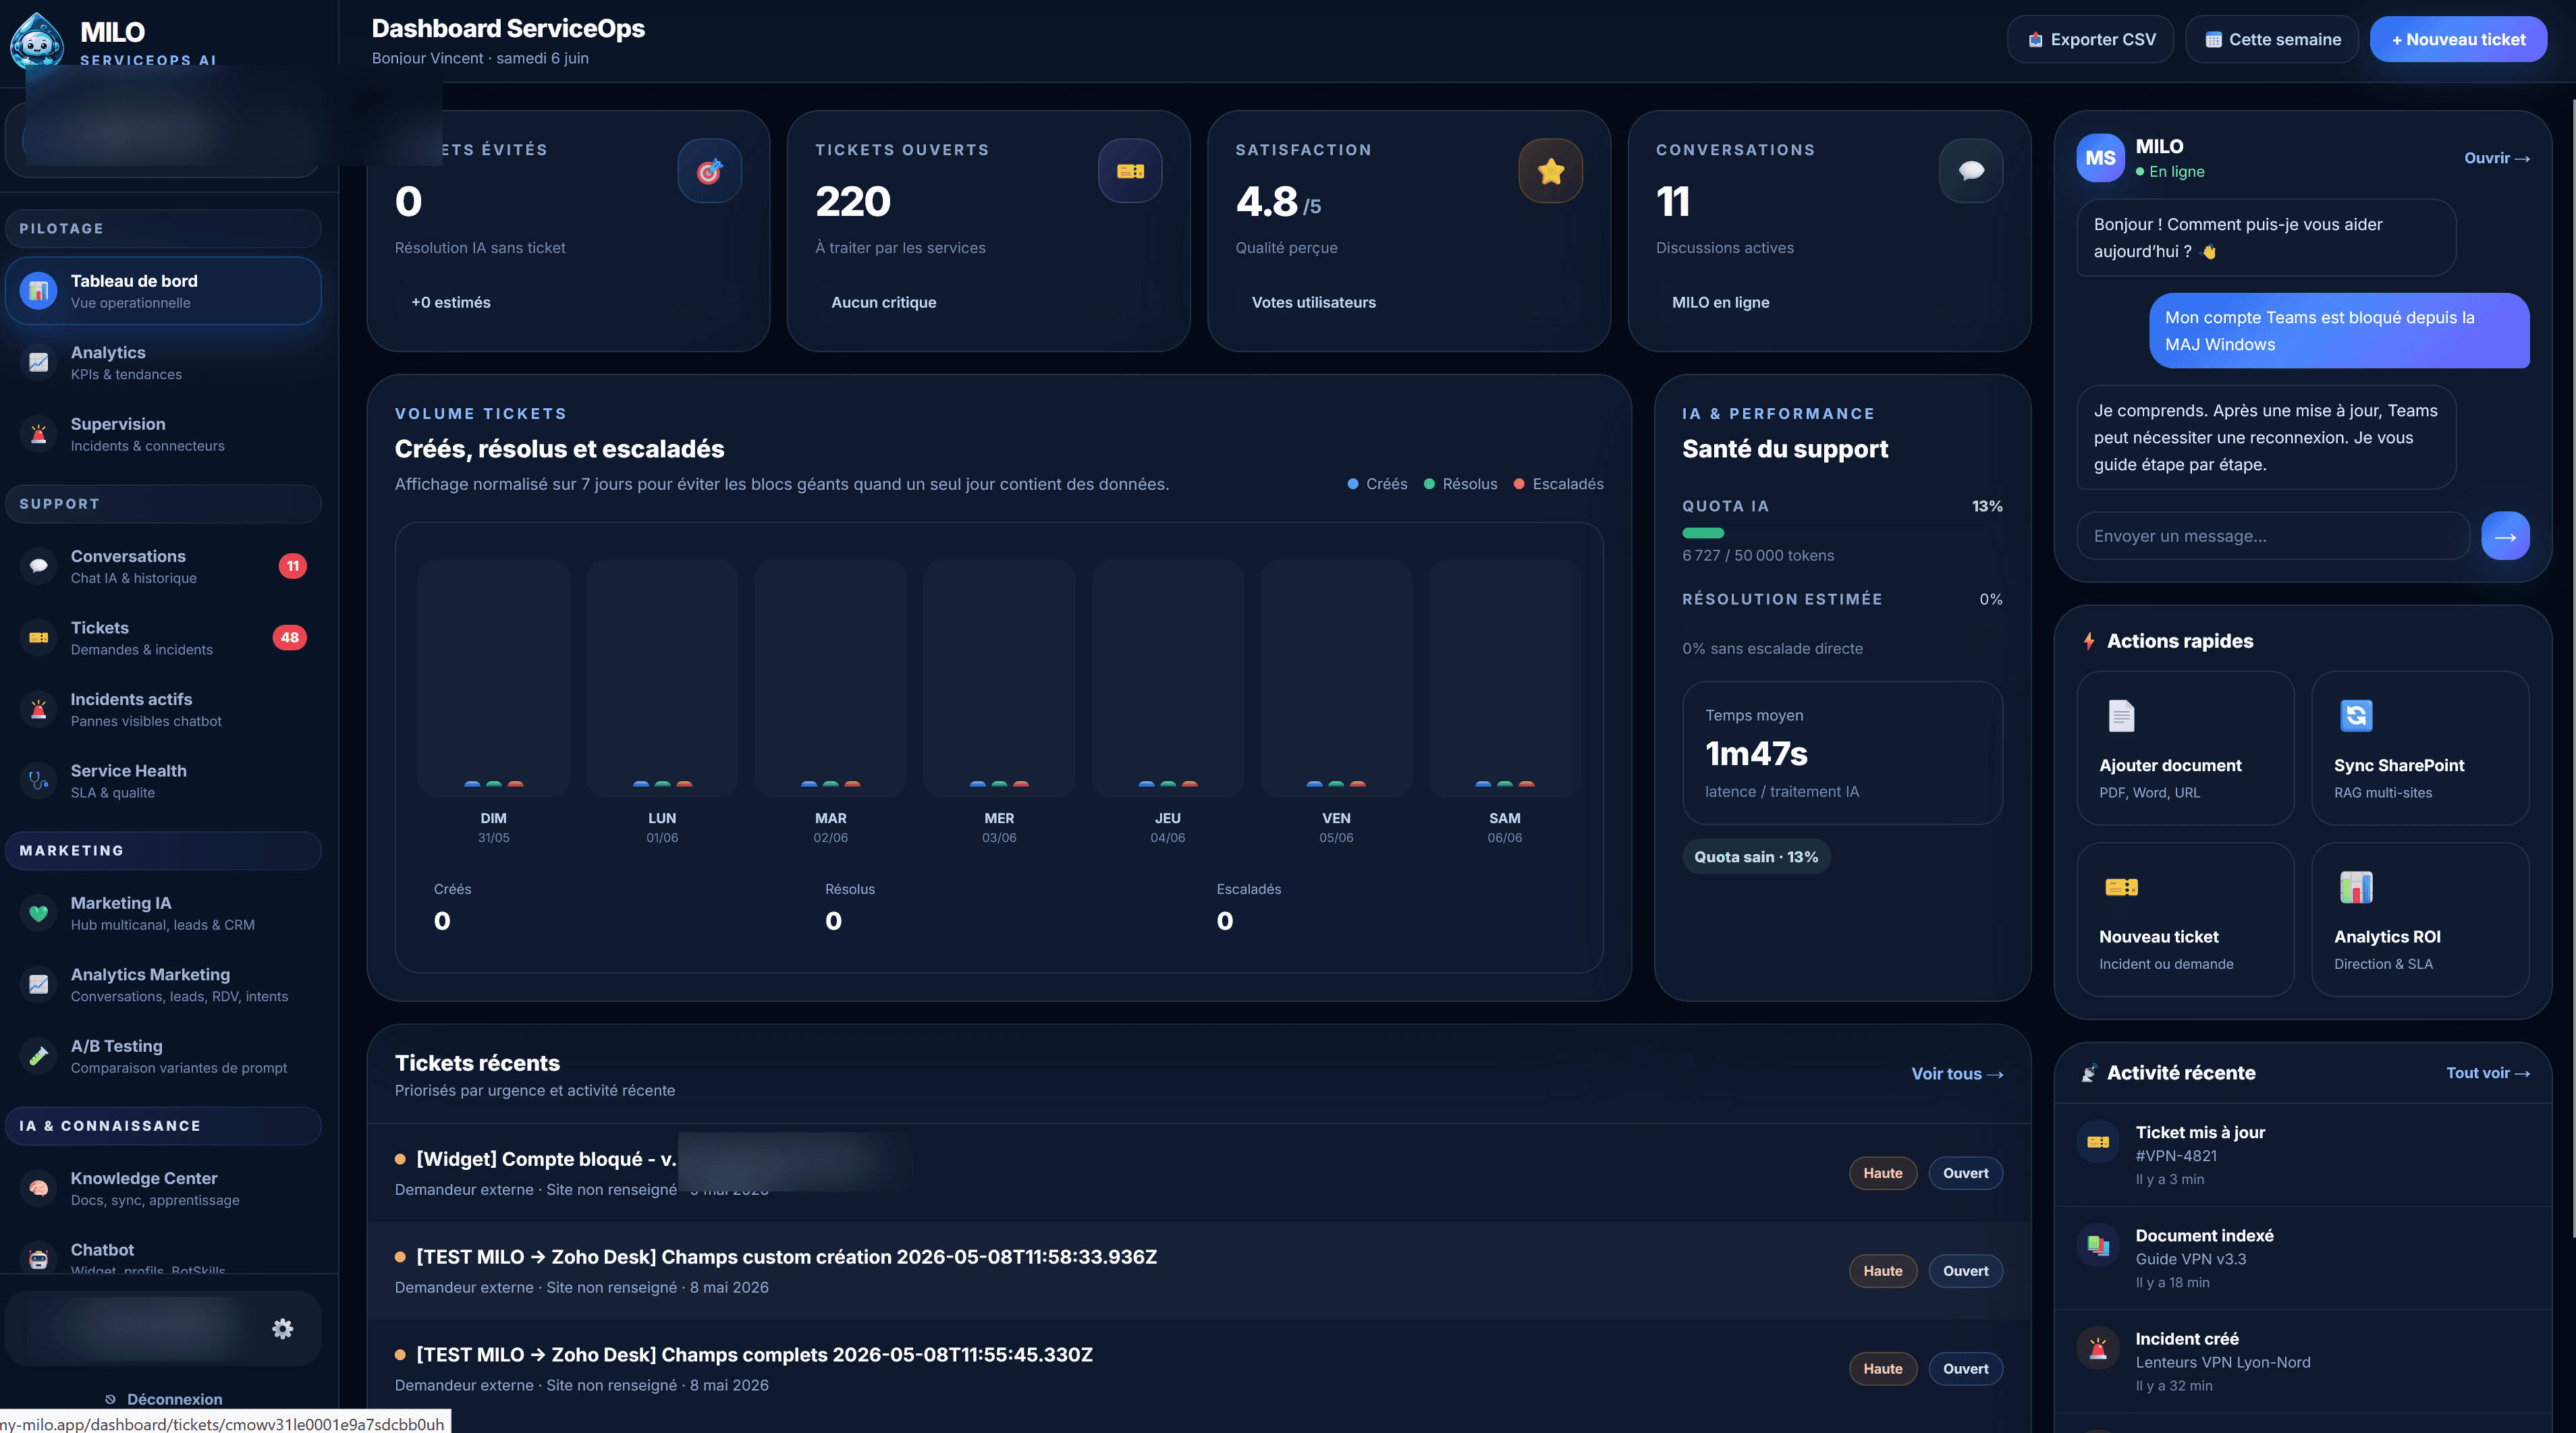Open the Cette semaine period selector
2576x1433 pixels.
(2272, 39)
